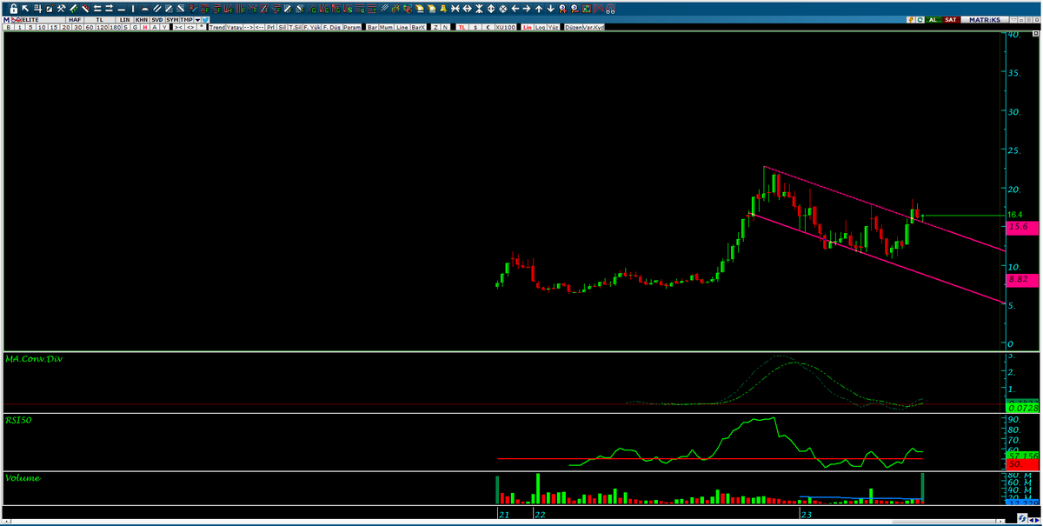Click the padlock lock icon in toolbar

point(13,9)
